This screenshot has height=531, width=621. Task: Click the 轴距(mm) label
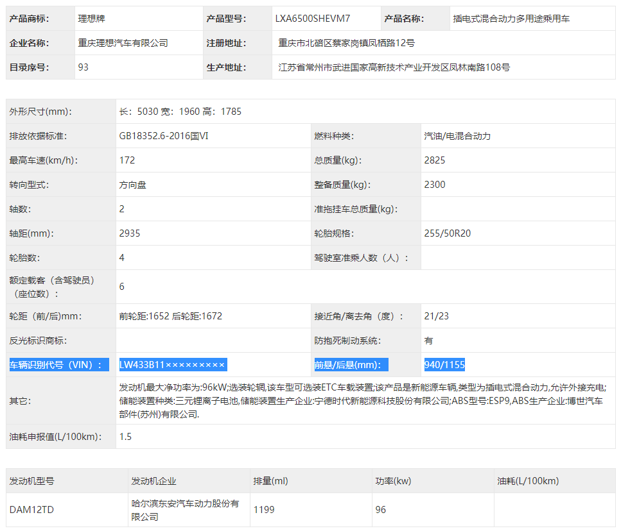pos(31,233)
